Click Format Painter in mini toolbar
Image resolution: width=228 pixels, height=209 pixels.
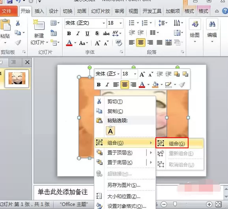tap(182, 84)
